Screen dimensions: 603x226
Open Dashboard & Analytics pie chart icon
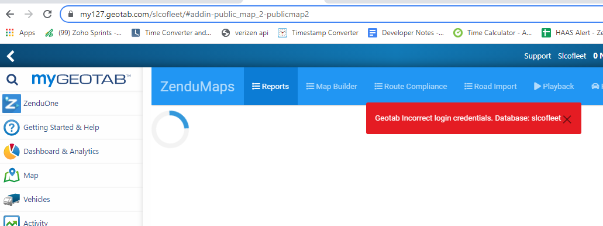(12, 151)
